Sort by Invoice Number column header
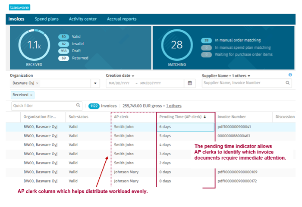This screenshot has width=302, height=207. click(232, 117)
